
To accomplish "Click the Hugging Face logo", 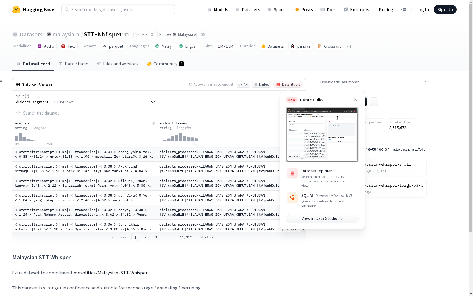I will click(33, 9).
